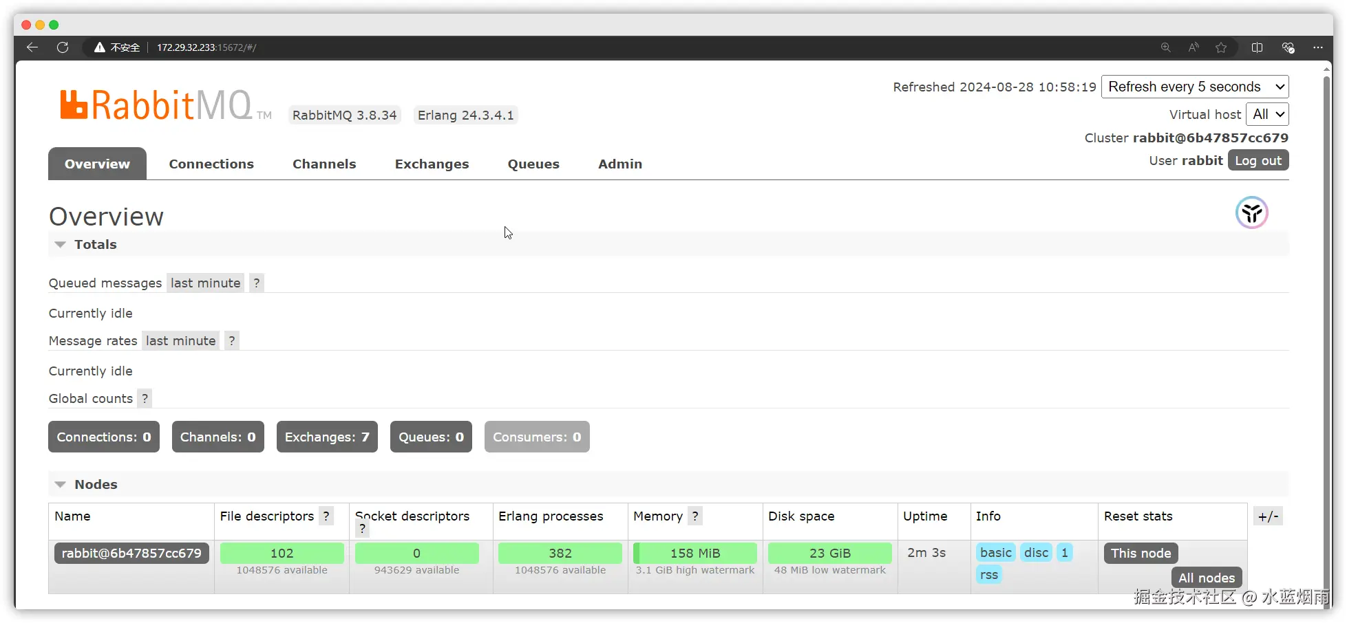This screenshot has width=1347, height=623.
Task: Open help for Socket descriptors column
Action: click(362, 529)
